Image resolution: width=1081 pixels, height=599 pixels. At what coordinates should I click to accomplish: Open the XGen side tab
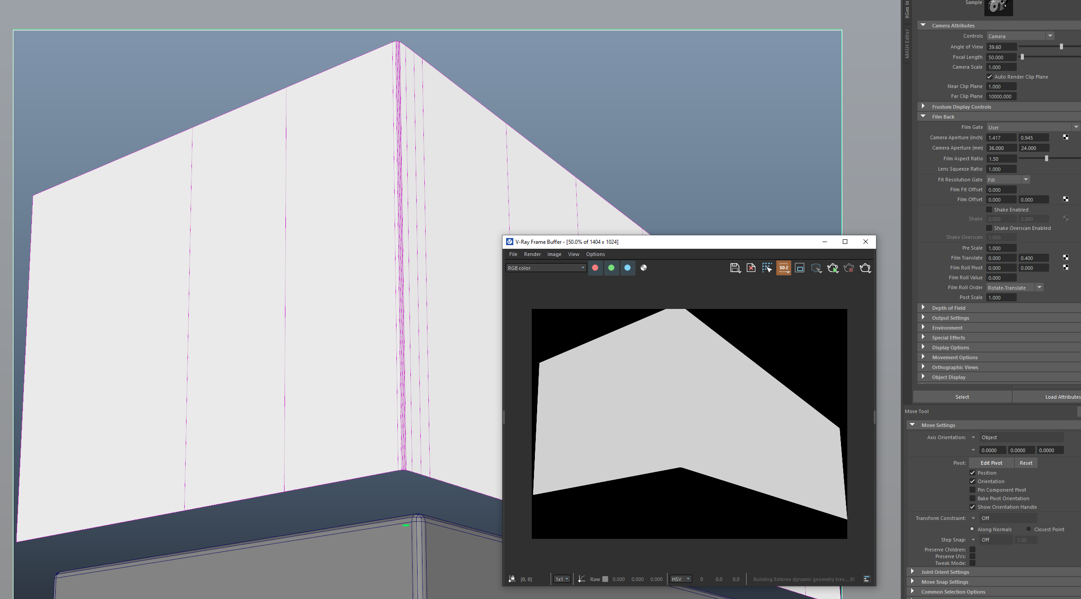pos(907,9)
